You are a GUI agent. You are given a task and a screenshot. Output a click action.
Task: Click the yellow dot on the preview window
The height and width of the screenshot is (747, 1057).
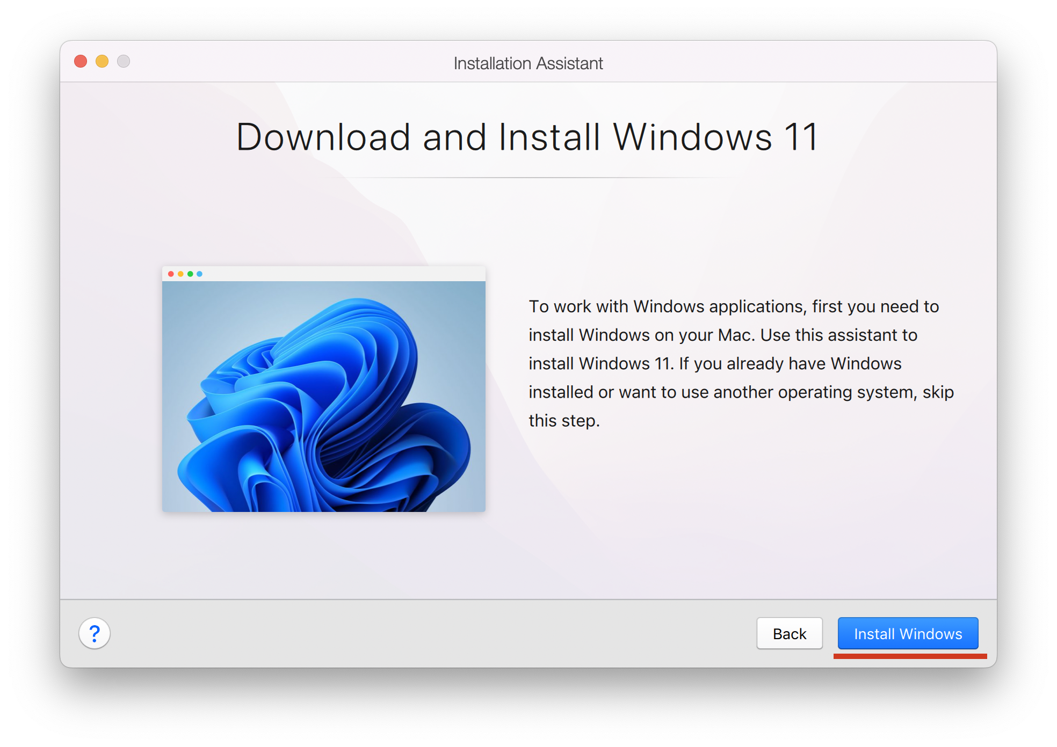(180, 273)
